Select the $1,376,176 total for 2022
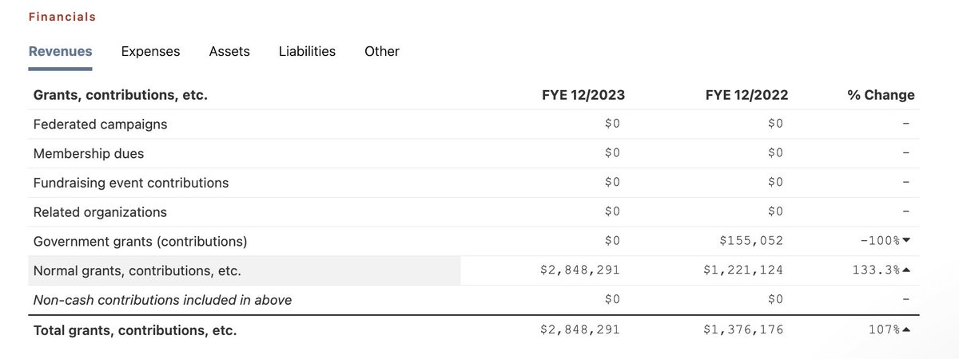 click(743, 329)
